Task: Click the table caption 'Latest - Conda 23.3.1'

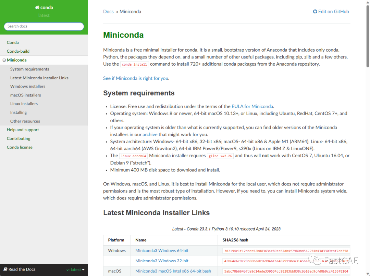Action: coord(226,229)
